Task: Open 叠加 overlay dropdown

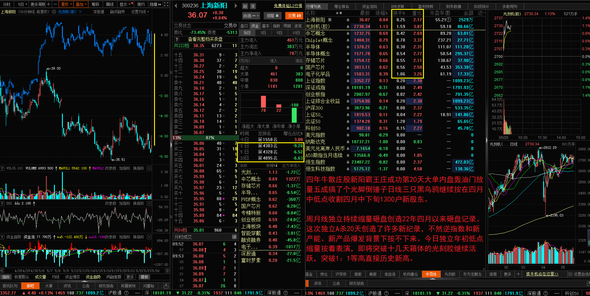Action: (81, 4)
